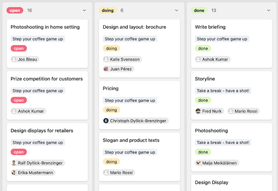Open the Write briefing card
Viewport: 278px width, 191px height.
tap(232, 43)
